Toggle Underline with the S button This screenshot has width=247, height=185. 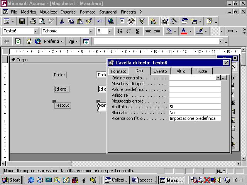click(137, 31)
